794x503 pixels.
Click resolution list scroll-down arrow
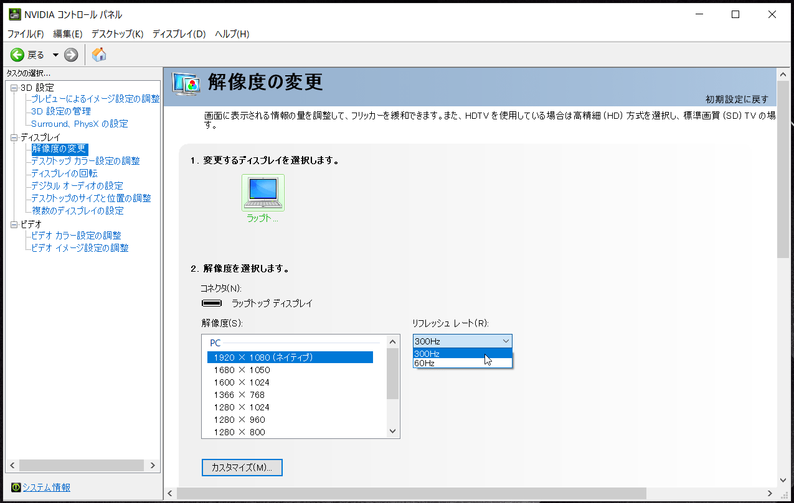point(392,431)
